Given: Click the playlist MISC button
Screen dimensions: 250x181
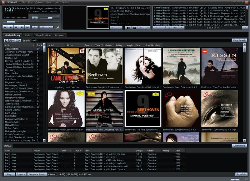Looking at the screenshot, I should (x=175, y=28).
